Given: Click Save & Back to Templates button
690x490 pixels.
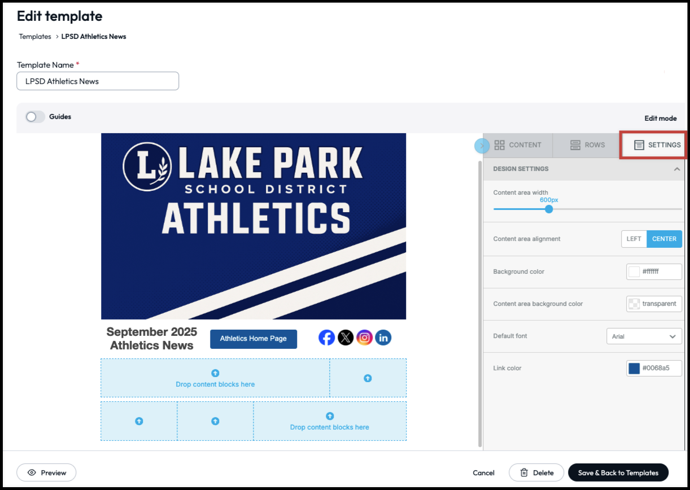Looking at the screenshot, I should (618, 473).
